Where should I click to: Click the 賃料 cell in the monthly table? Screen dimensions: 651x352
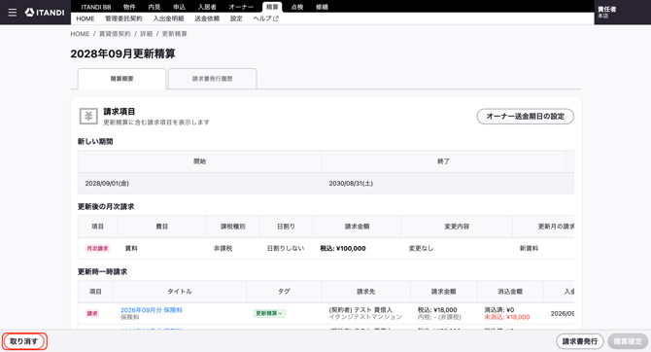tap(131, 248)
